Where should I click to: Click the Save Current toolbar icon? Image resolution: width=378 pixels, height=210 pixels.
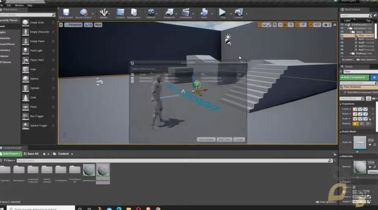tap(66, 14)
